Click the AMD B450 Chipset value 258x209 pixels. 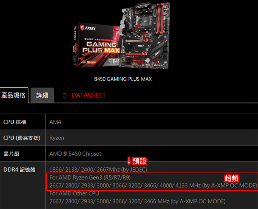[75, 154]
